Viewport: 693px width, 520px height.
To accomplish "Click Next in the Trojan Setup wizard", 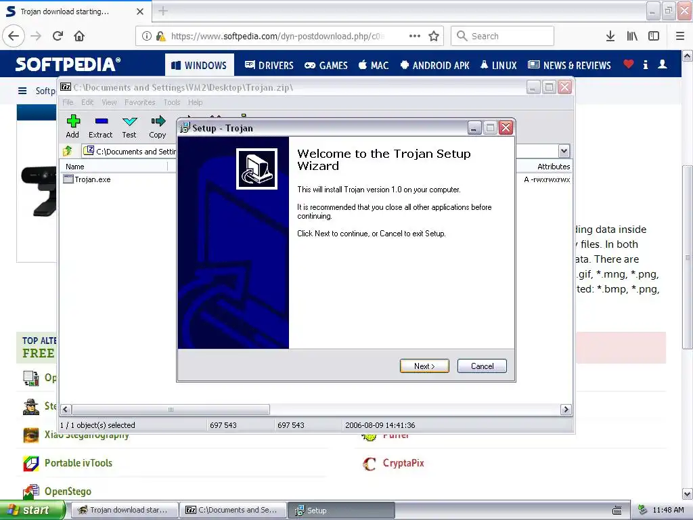I will (x=424, y=366).
